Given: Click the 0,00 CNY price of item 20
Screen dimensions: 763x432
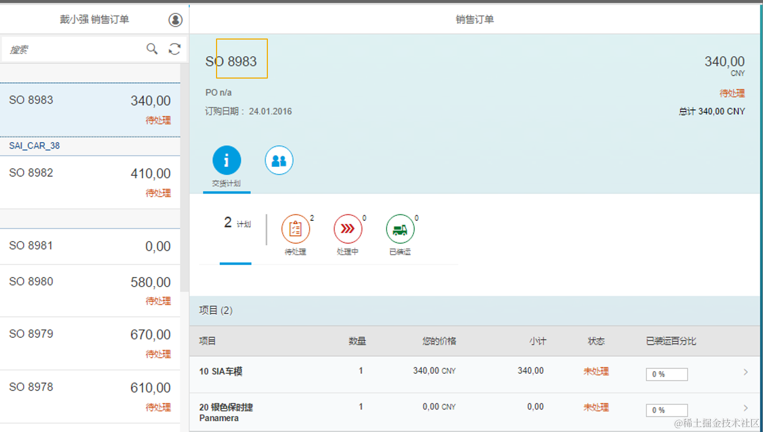Looking at the screenshot, I should [439, 407].
